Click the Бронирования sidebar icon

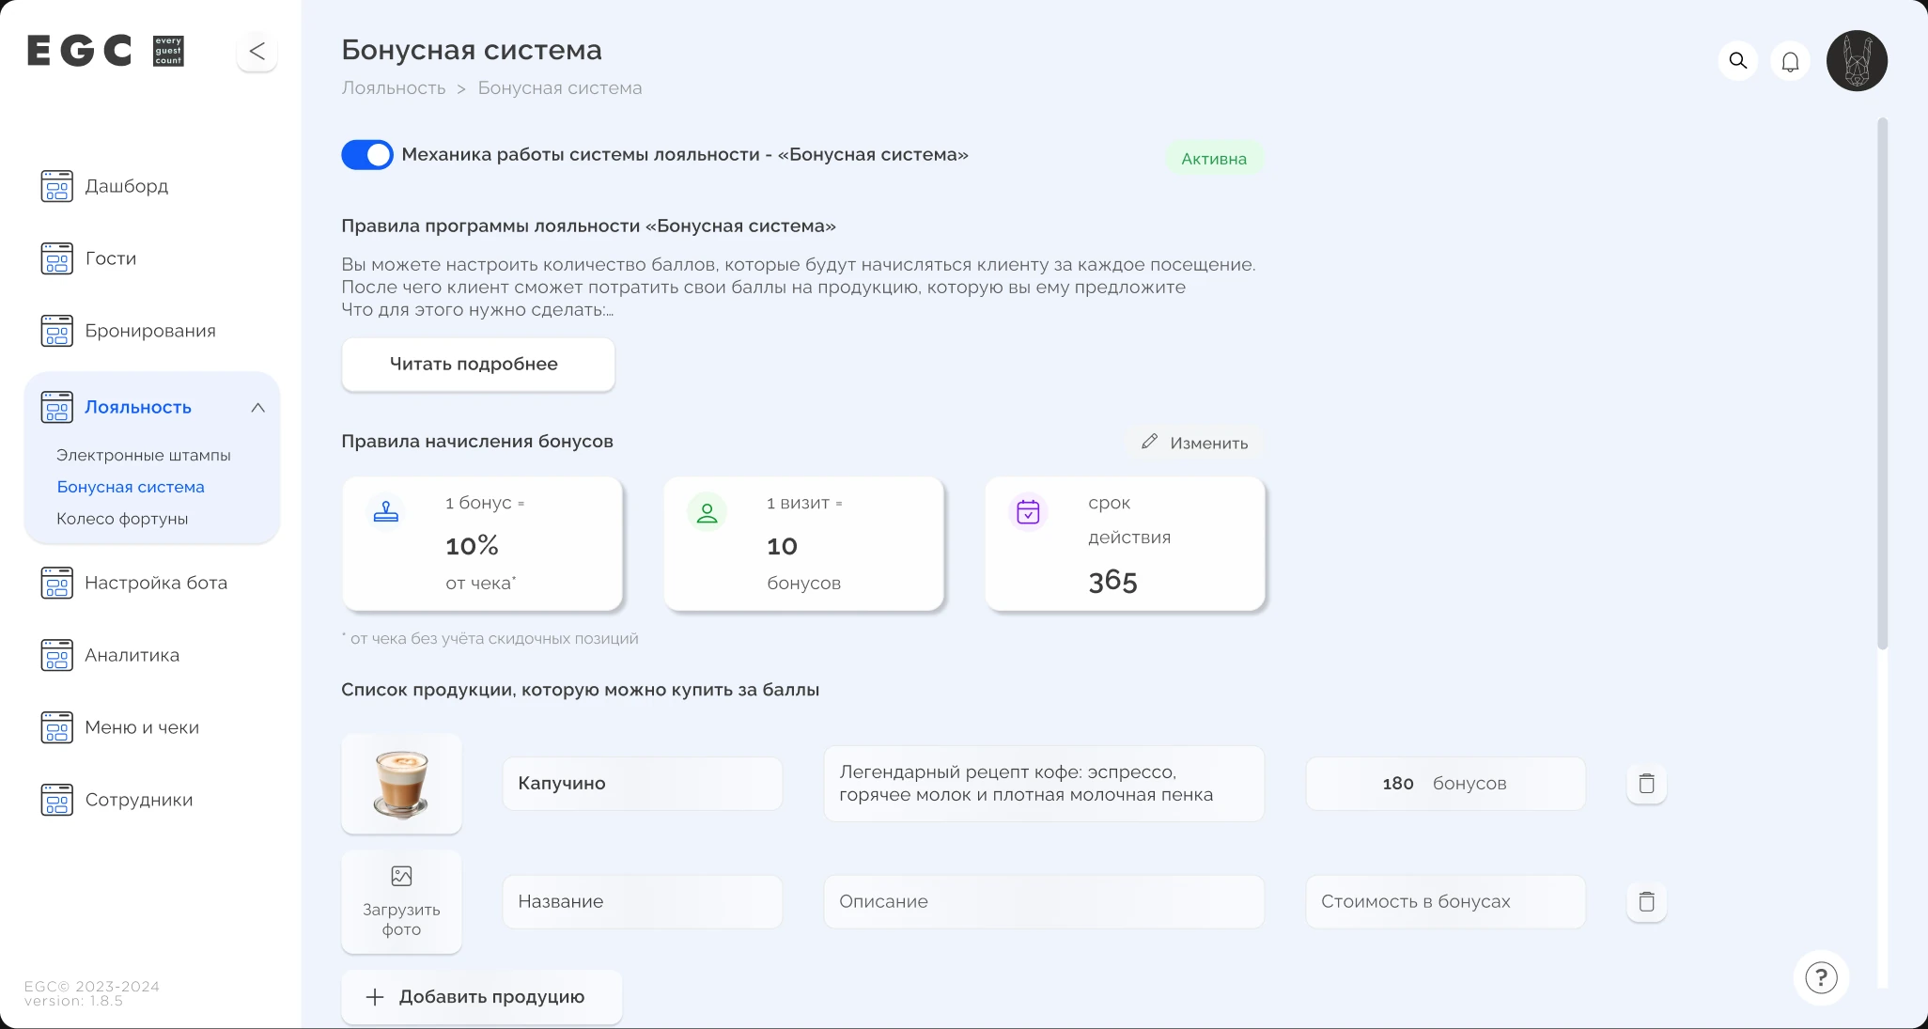point(56,331)
